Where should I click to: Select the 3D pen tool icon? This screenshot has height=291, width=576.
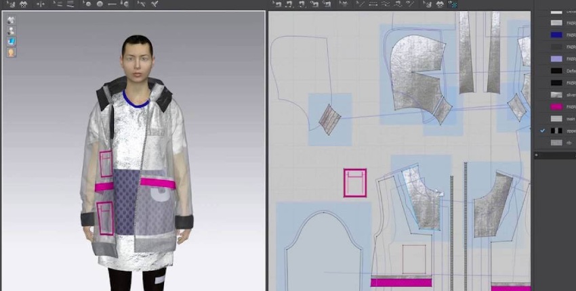142,4
